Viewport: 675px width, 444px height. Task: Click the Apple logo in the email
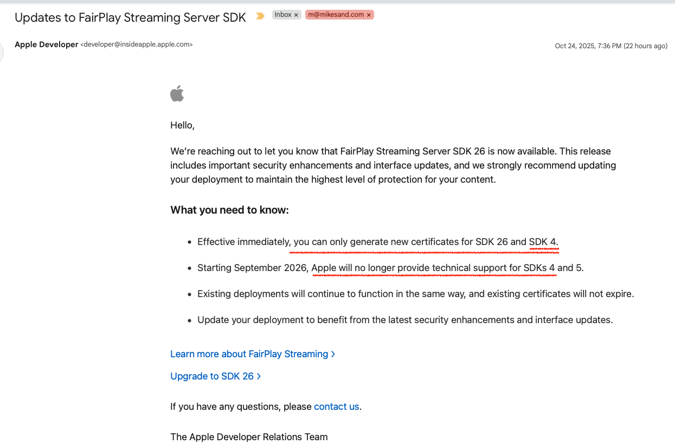(177, 94)
